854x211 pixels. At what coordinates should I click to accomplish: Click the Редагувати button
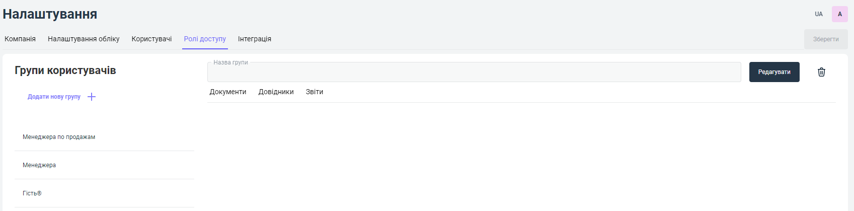tap(774, 72)
